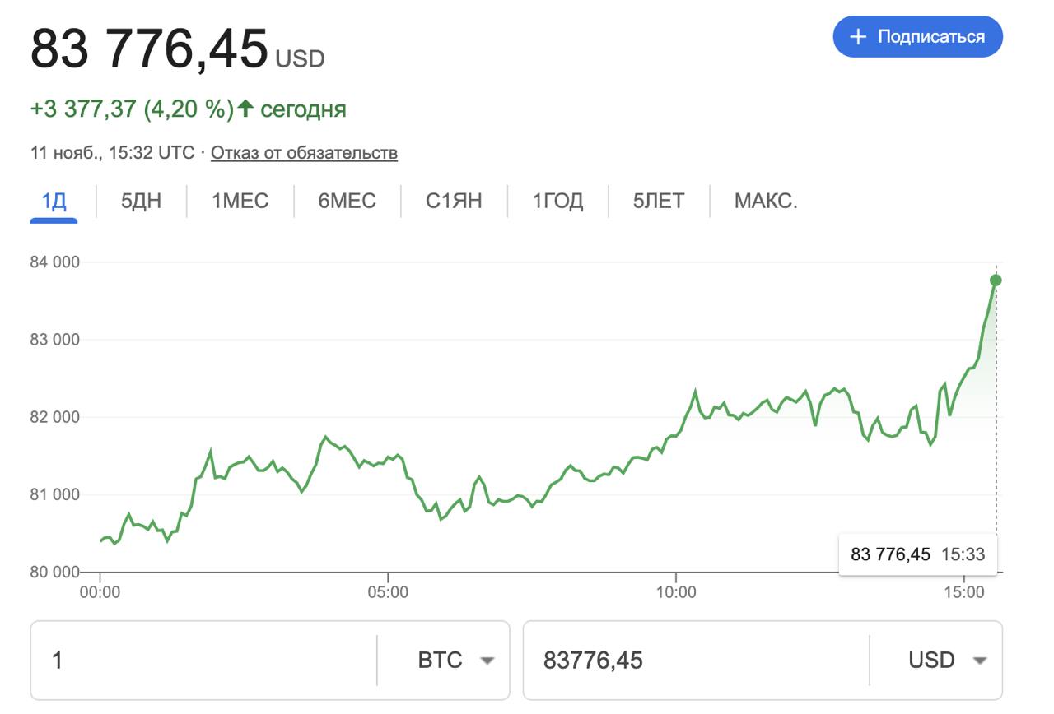Click the plus icon in Подписаться
The image size is (1054, 714).
858,37
